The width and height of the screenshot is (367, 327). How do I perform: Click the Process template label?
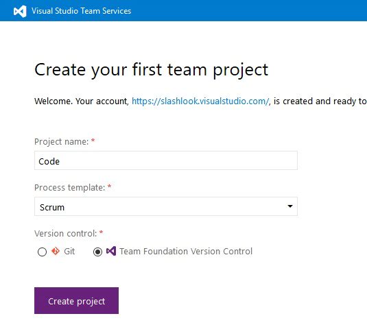70,188
